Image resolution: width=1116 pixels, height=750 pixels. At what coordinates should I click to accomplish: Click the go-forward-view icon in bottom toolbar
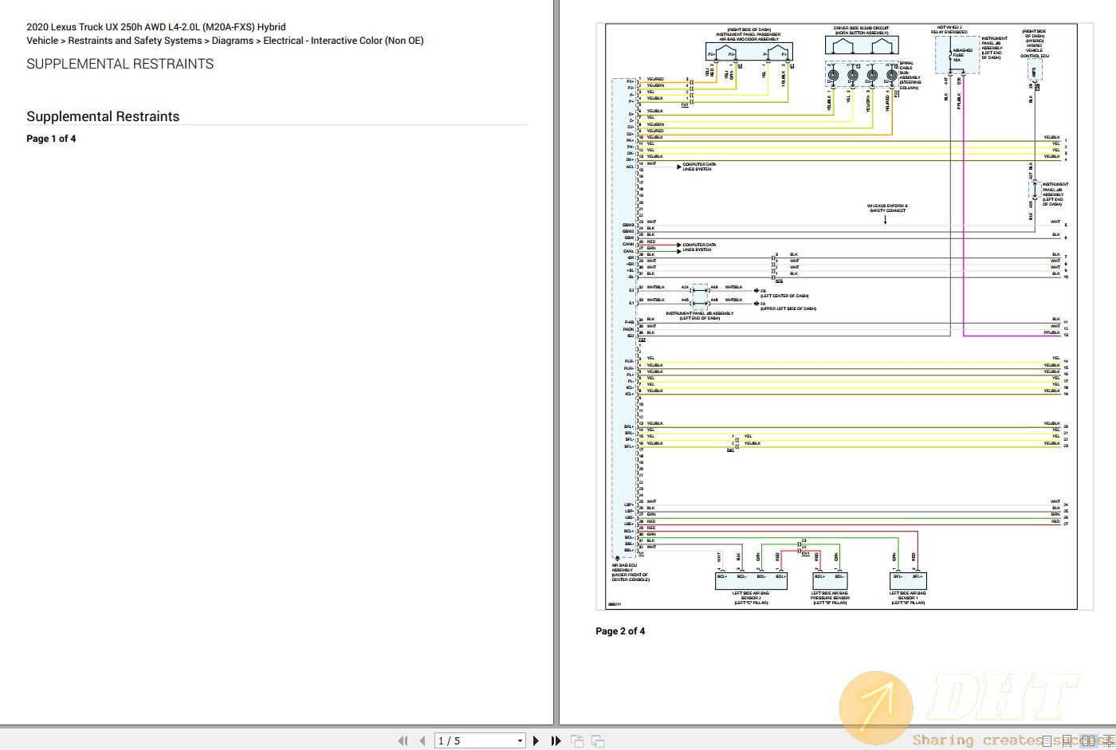(x=598, y=740)
